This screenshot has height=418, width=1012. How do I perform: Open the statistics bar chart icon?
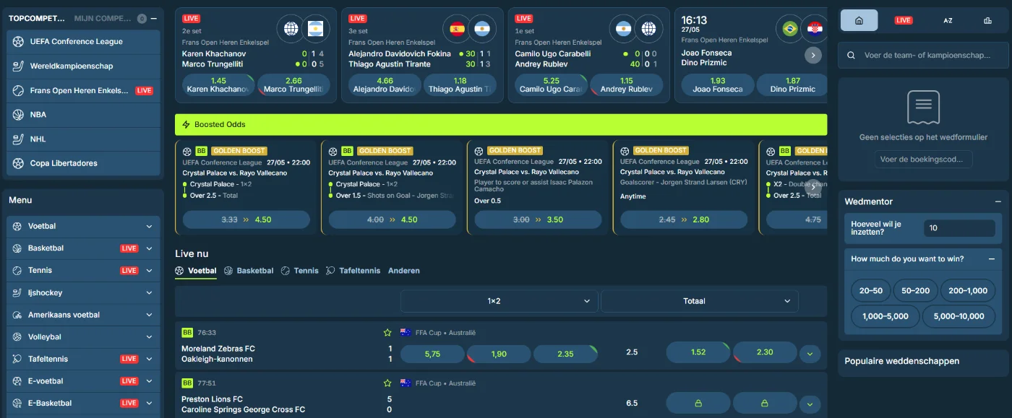pyautogui.click(x=987, y=20)
